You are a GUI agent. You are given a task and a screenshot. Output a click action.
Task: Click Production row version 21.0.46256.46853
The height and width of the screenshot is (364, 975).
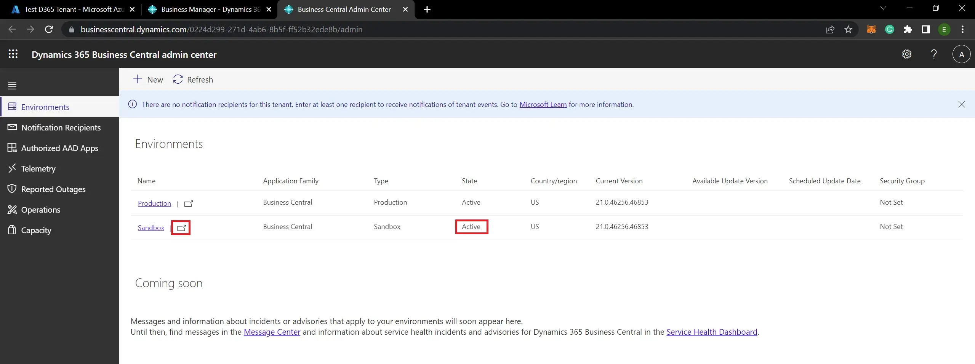click(622, 202)
